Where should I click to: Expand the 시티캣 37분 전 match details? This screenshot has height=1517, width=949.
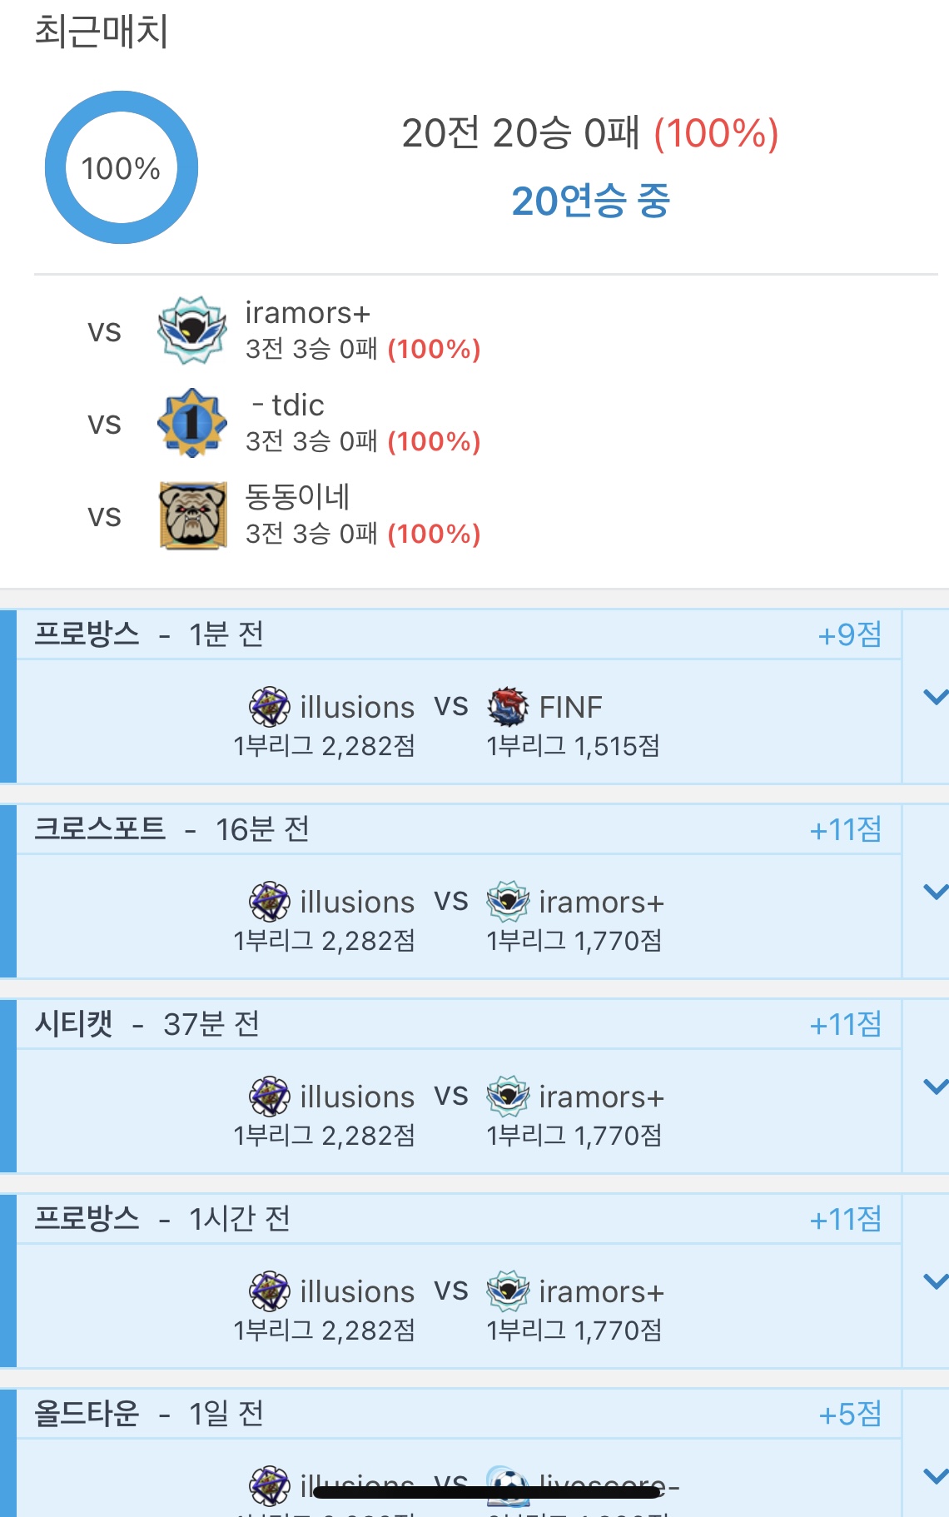click(935, 1087)
